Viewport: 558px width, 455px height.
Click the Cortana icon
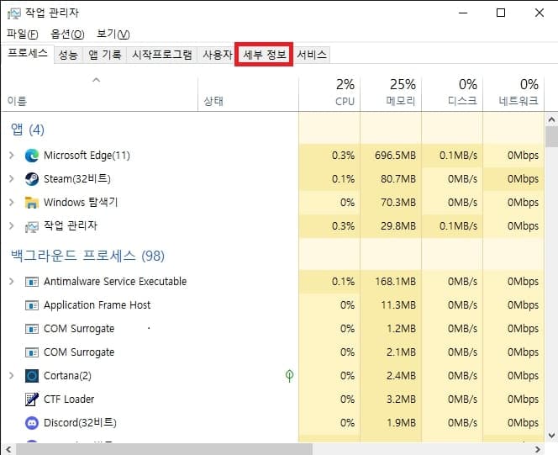[x=32, y=376]
